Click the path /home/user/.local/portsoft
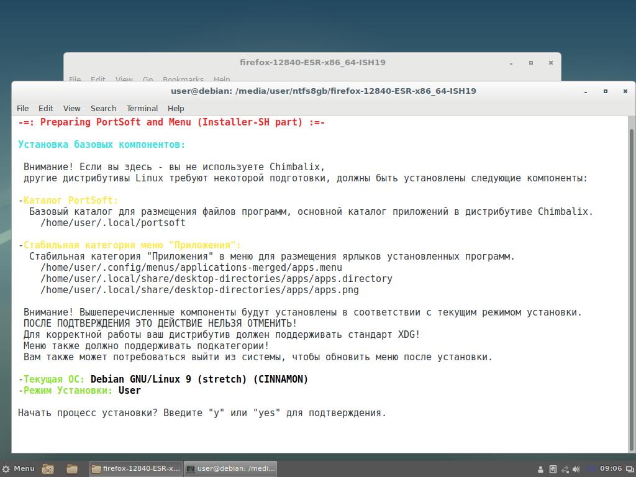 pos(113,223)
